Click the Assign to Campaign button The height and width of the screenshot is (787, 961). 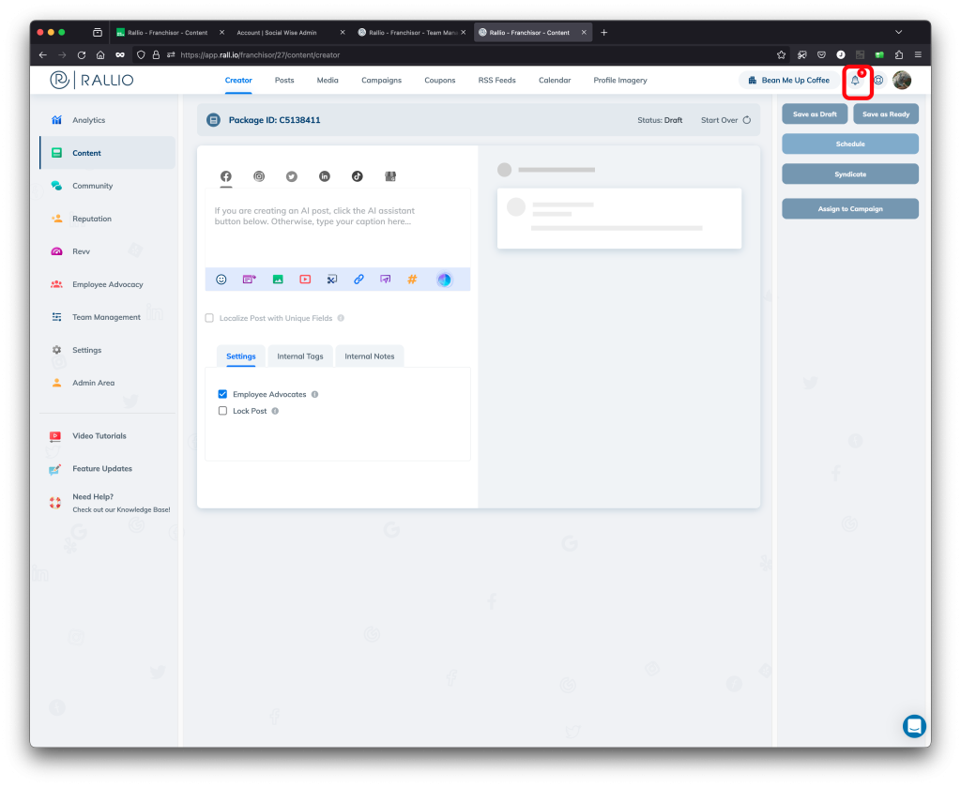point(849,209)
